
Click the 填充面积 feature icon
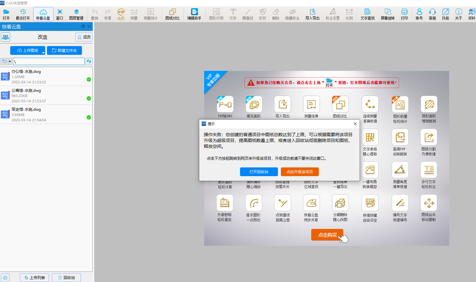[x=254, y=104]
